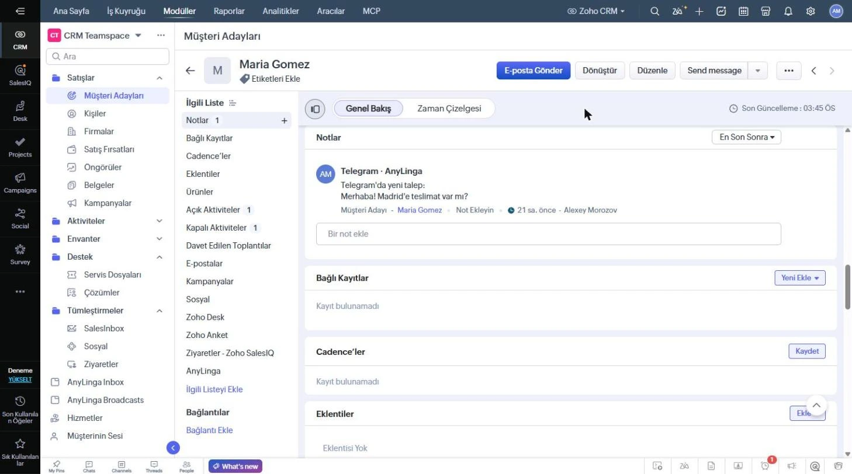Open the calendar icon in top bar
Image resolution: width=852 pixels, height=474 pixels.
743,11
